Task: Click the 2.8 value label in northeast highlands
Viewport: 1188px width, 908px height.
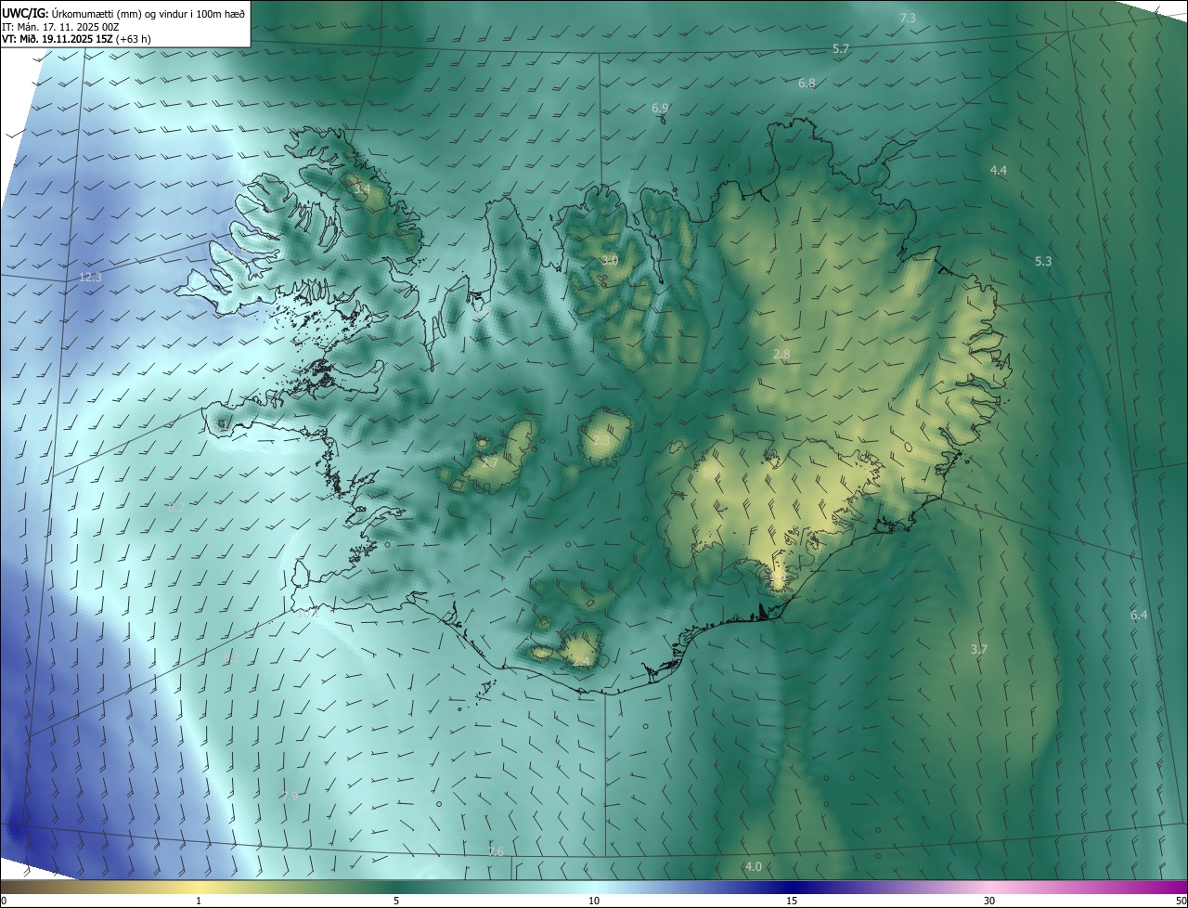Action: pos(781,354)
